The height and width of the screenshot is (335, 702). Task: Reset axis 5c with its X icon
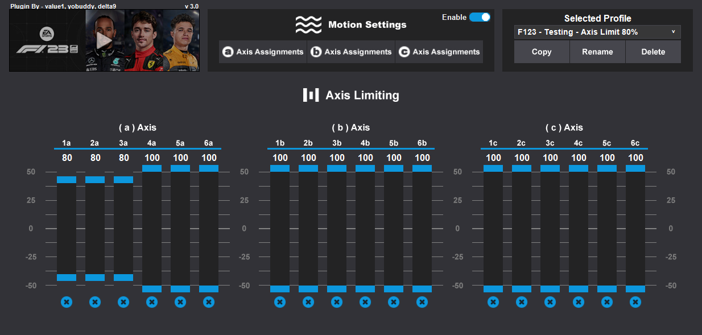pos(607,302)
